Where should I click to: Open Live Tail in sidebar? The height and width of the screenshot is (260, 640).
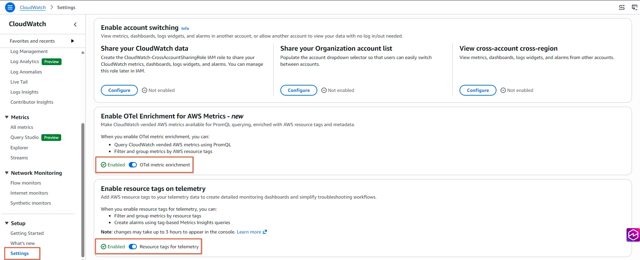(19, 82)
